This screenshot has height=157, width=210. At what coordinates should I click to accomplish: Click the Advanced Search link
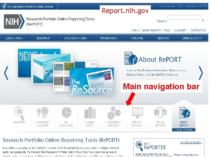pyautogui.click(x=191, y=142)
